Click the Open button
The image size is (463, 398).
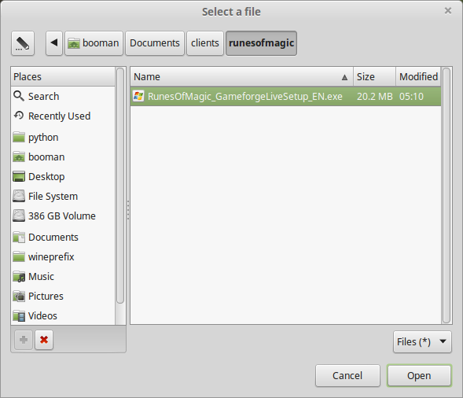419,375
